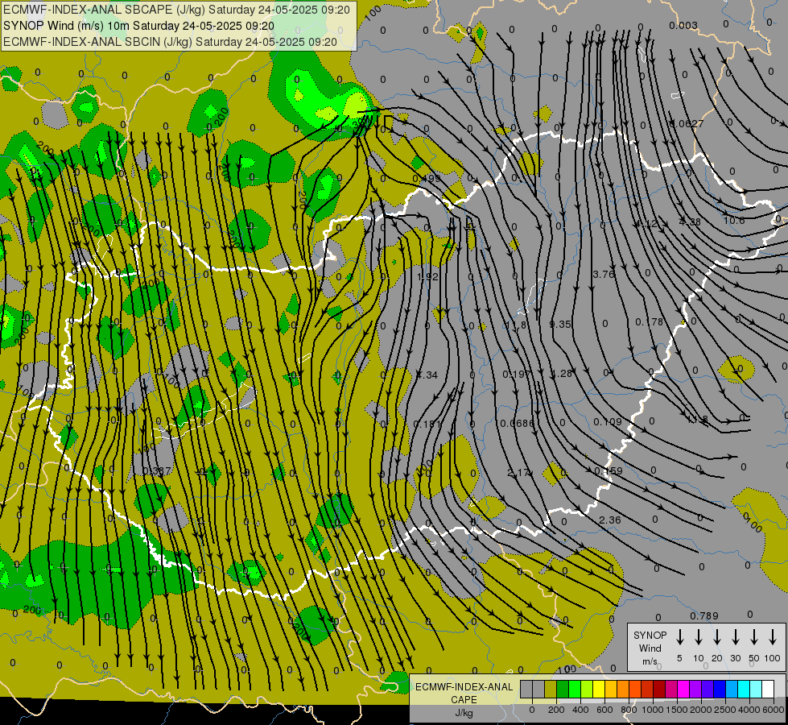Click the 4.34 value on the map
788x725 pixels.
click(427, 375)
